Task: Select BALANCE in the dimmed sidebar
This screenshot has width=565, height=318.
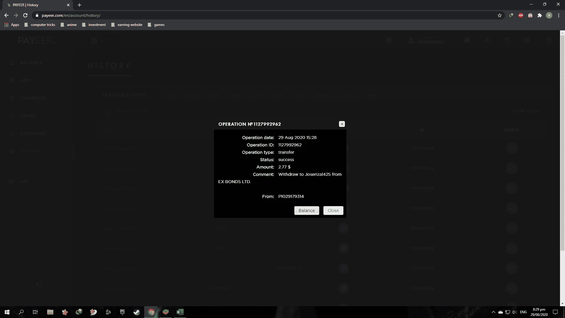Action: coord(31,63)
